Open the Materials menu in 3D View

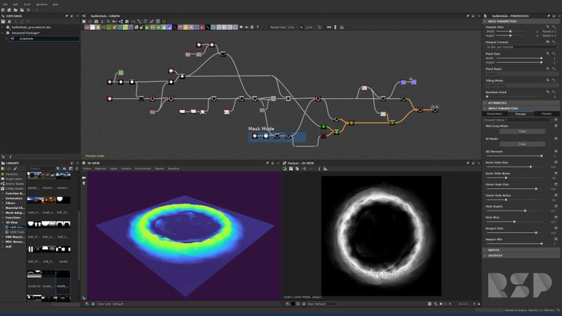pyautogui.click(x=100, y=168)
